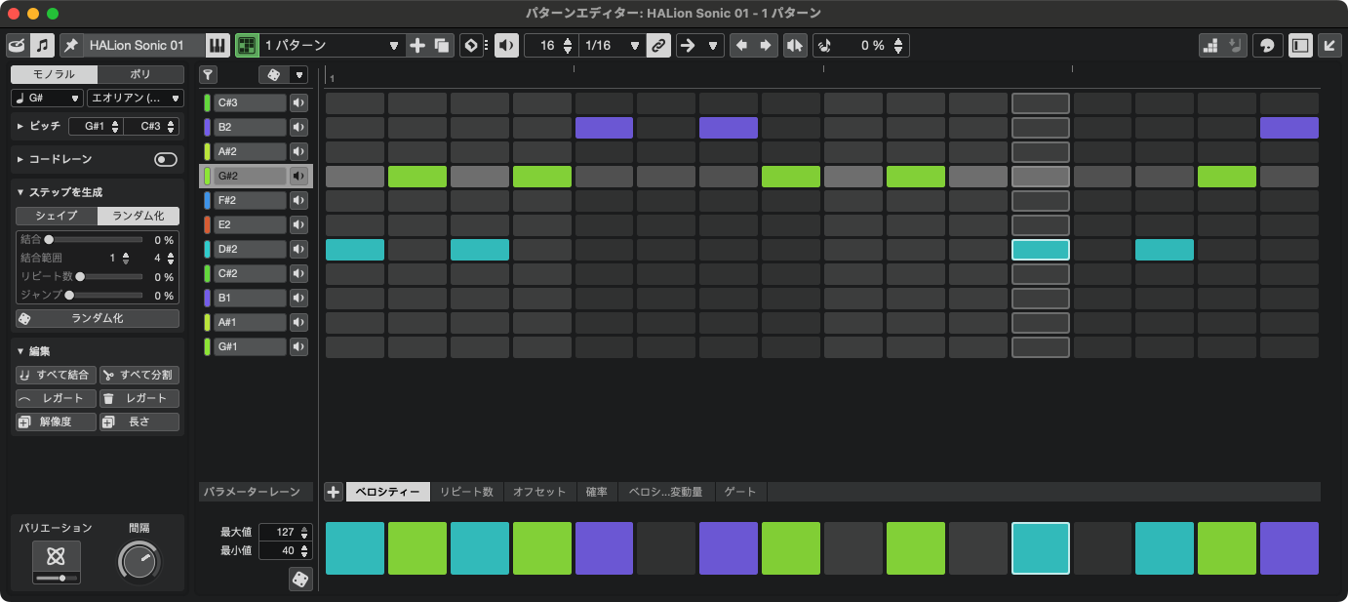Click the velocity randomize dice icon
This screenshot has width=1348, height=602.
pyautogui.click(x=300, y=580)
